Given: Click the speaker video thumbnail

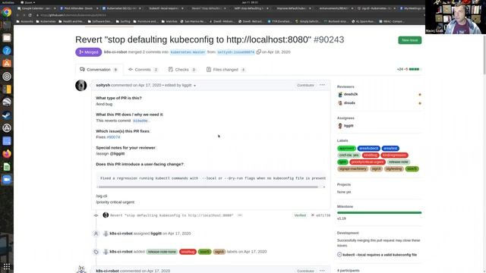Looking at the screenshot, I should point(456,17).
